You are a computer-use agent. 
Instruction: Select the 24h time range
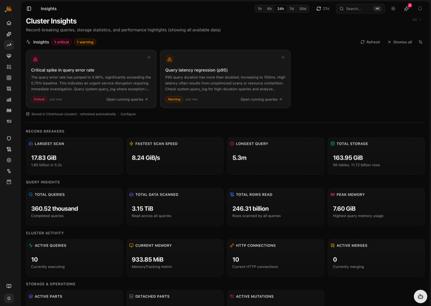[280, 9]
